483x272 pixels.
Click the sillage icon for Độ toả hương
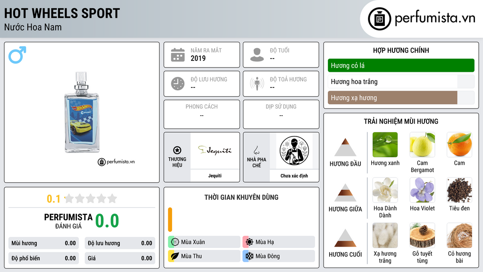click(x=257, y=84)
